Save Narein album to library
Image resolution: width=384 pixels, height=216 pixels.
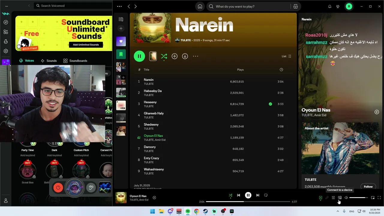175,56
